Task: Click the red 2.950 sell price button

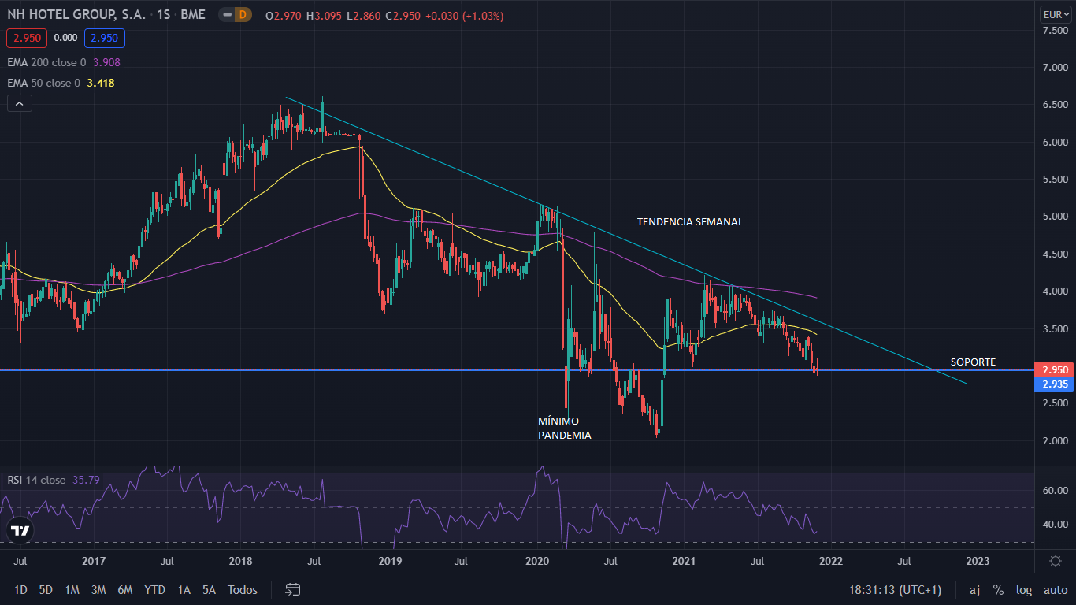Action: point(27,38)
